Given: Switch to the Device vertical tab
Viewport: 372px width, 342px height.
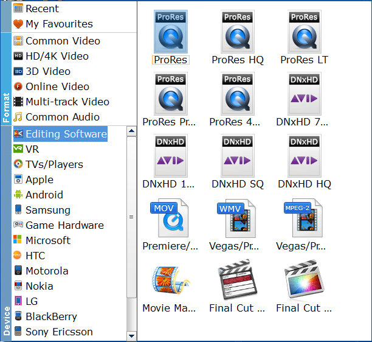Looking at the screenshot, I should point(6,234).
